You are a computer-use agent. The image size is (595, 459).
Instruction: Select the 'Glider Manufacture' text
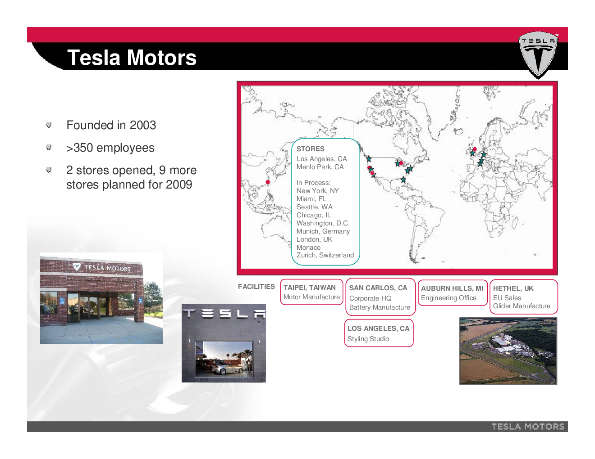click(522, 306)
